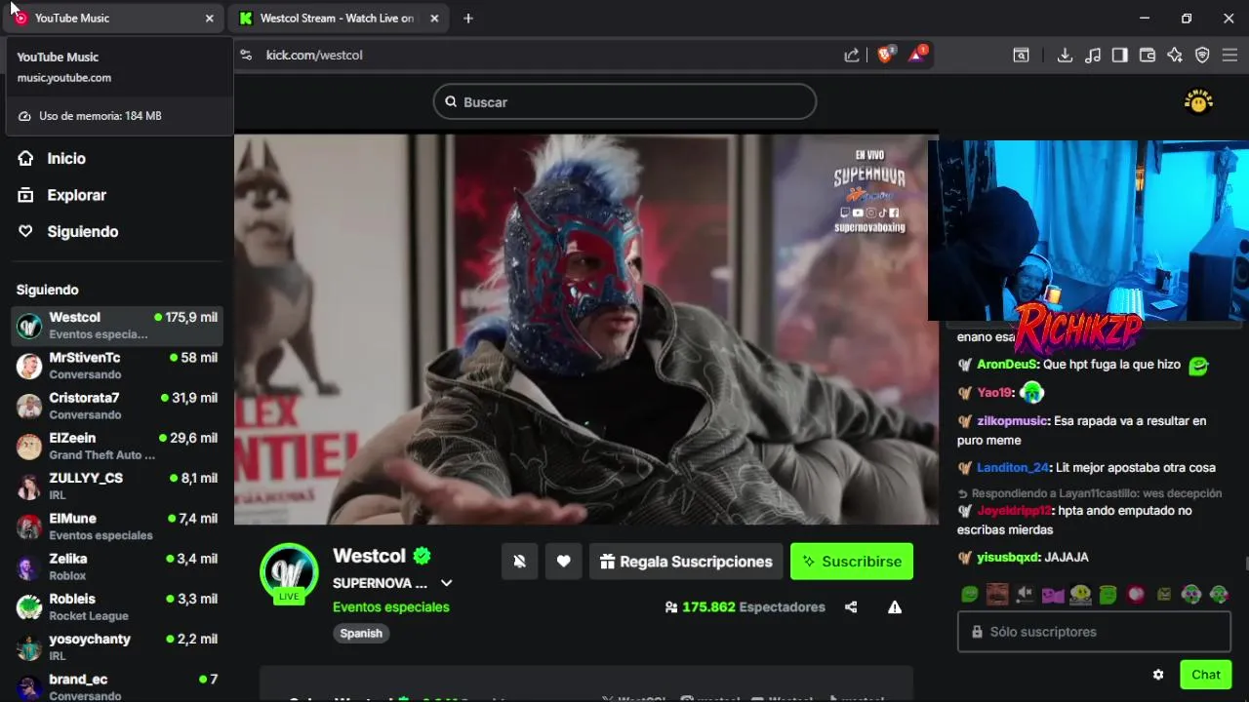Click AronDeuS username in chat
Image resolution: width=1249 pixels, height=702 pixels.
click(x=1008, y=364)
